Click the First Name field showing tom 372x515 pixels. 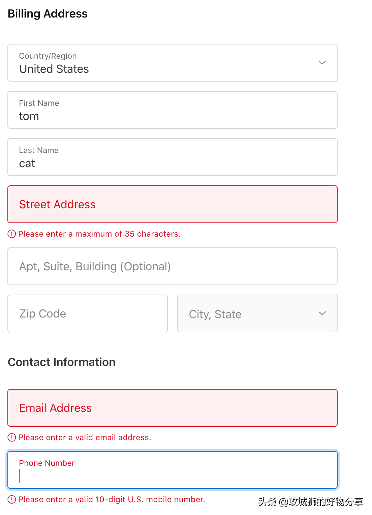click(172, 110)
